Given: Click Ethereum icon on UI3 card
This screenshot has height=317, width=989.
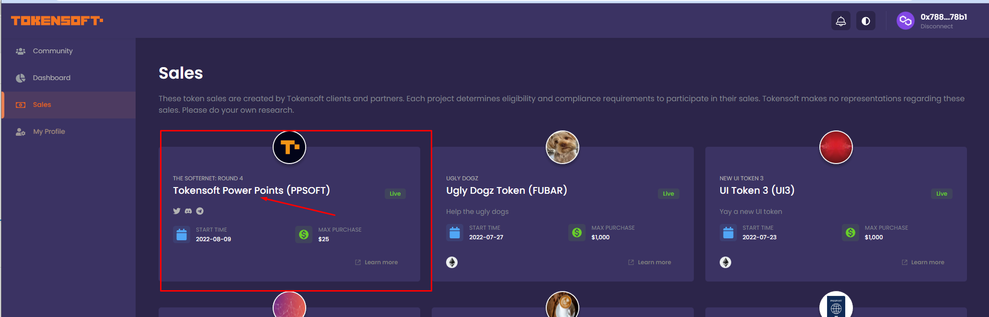Looking at the screenshot, I should [x=725, y=262].
